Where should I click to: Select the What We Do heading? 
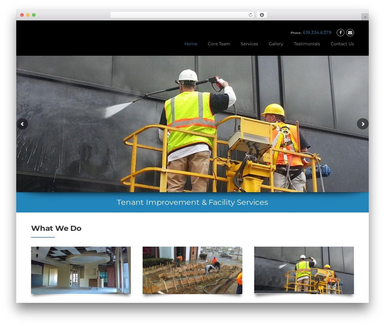click(56, 229)
